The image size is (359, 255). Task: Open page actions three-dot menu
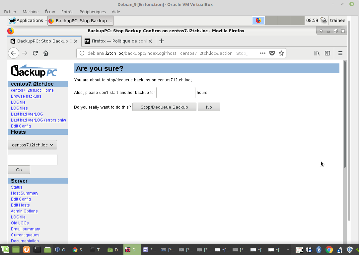pos(262,53)
